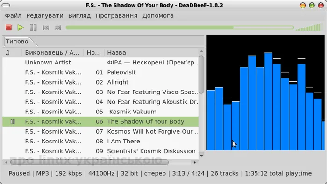Select track 03 No Fear Featuring Visco Spac..
The height and width of the screenshot is (184, 327).
pos(100,92)
